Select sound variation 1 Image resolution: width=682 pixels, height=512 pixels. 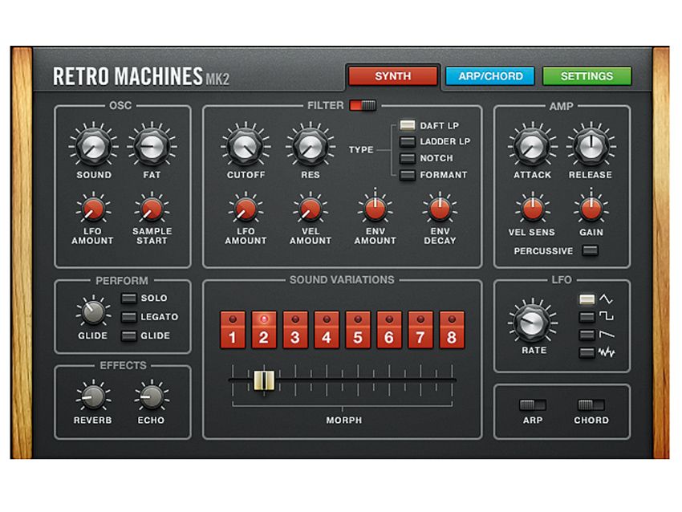pos(233,330)
